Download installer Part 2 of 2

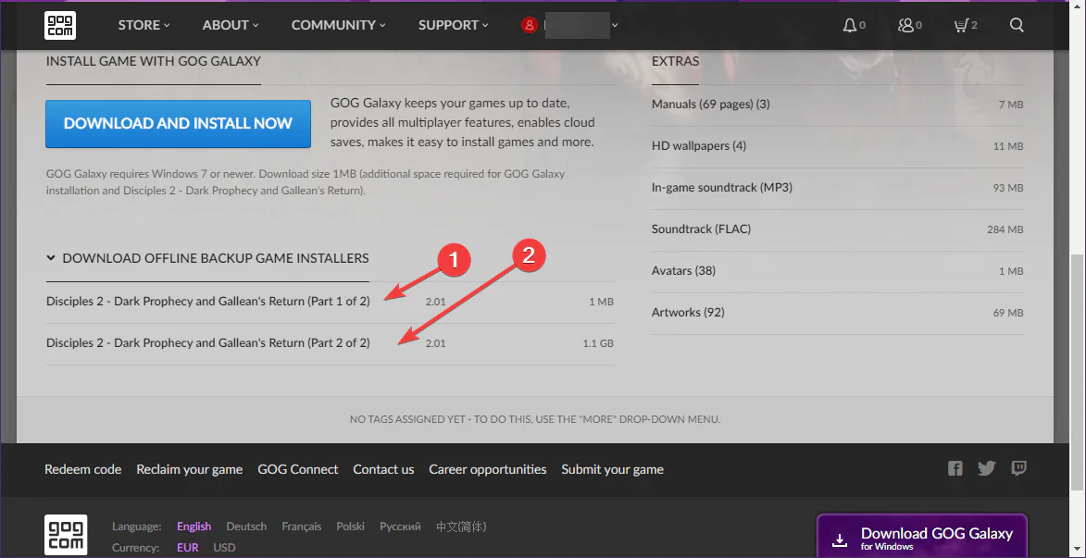207,342
